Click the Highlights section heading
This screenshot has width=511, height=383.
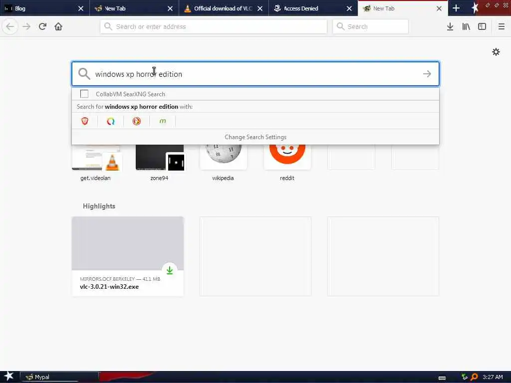pos(99,206)
